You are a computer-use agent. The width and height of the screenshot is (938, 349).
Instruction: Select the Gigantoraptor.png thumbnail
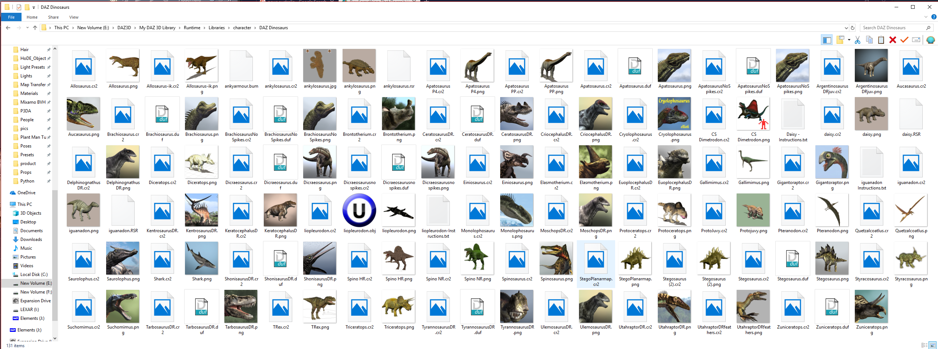coord(832,162)
